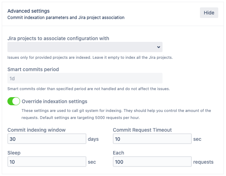Click the Sleep field label

[x=14, y=153]
